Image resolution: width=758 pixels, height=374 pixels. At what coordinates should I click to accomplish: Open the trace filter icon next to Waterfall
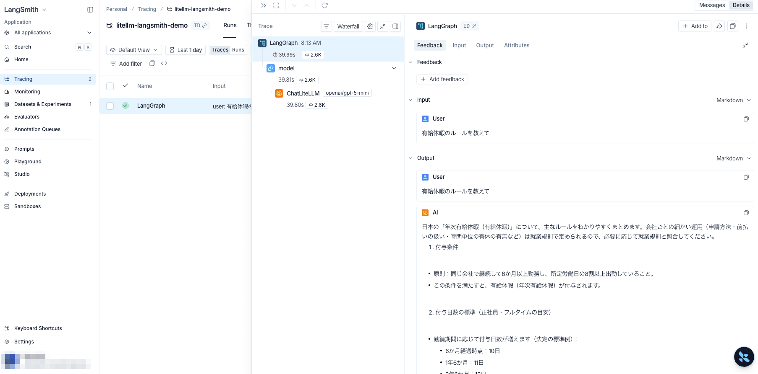327,26
